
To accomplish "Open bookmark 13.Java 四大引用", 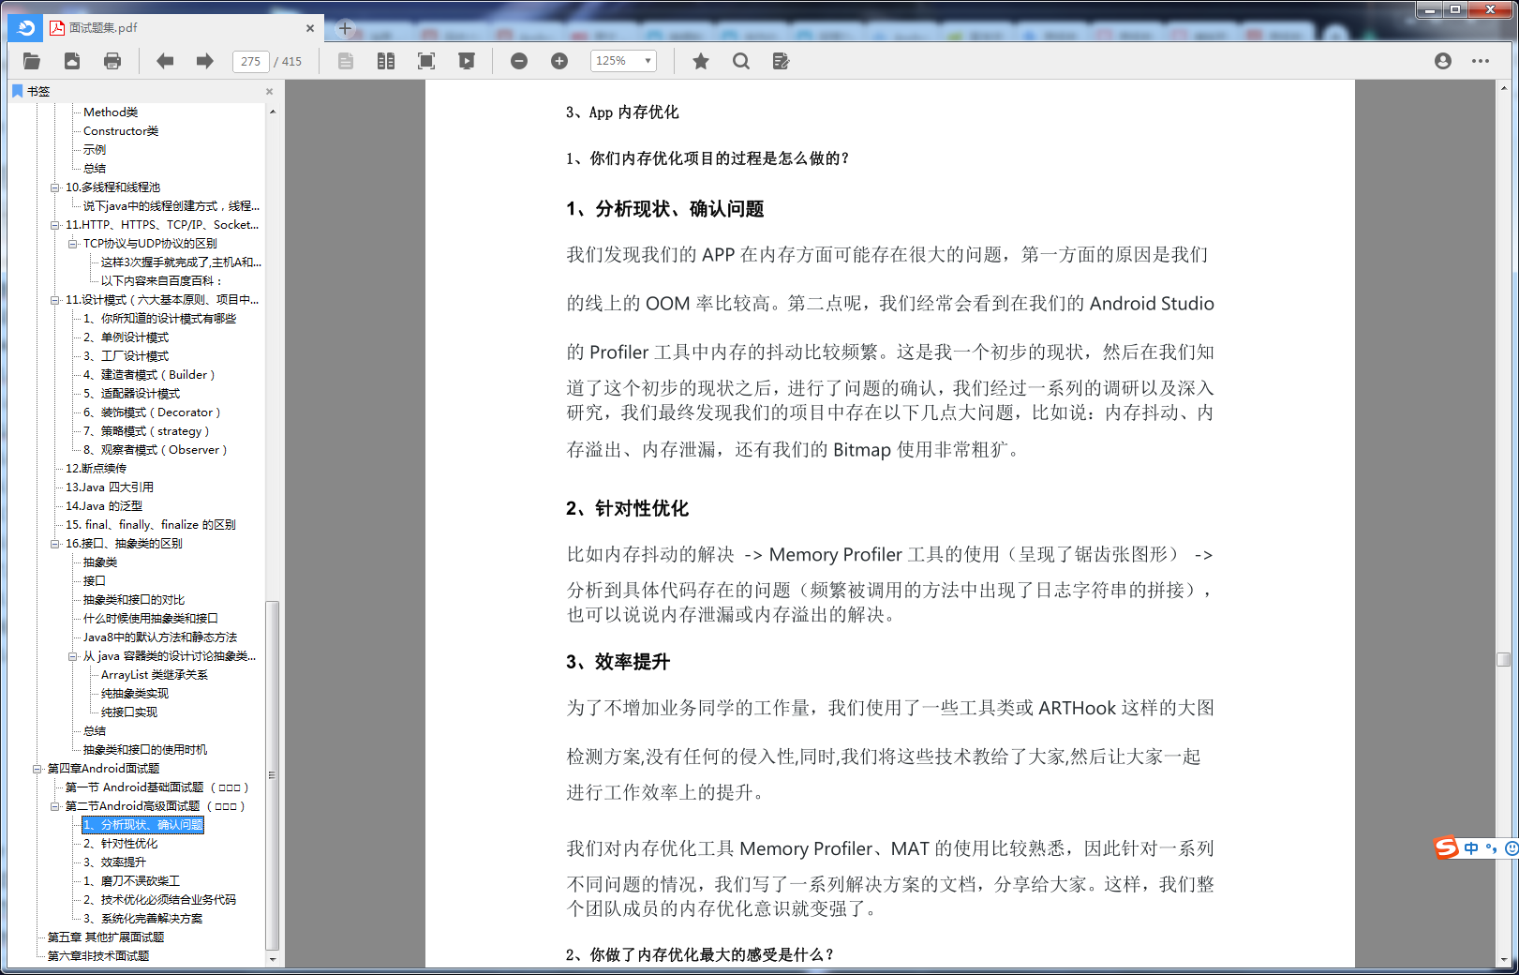I will click(110, 487).
